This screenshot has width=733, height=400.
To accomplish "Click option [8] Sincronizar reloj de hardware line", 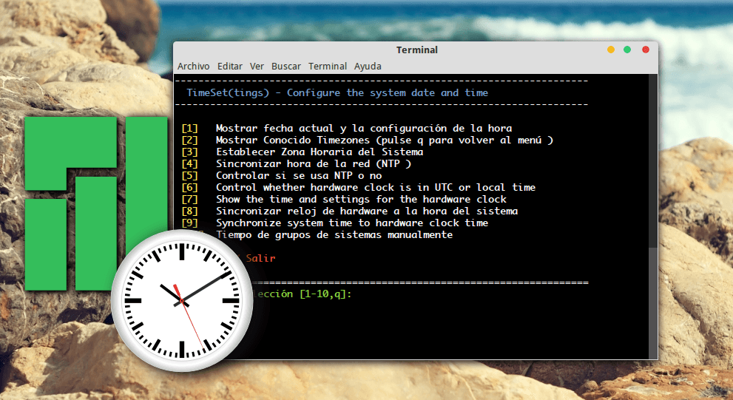I will (x=350, y=211).
